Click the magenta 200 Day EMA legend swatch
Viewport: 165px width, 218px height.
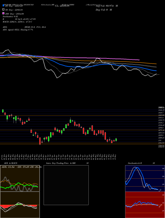[x=4, y=13]
